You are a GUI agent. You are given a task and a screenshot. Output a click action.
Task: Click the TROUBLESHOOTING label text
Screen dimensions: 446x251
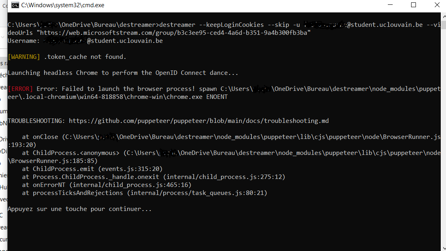[x=36, y=120]
